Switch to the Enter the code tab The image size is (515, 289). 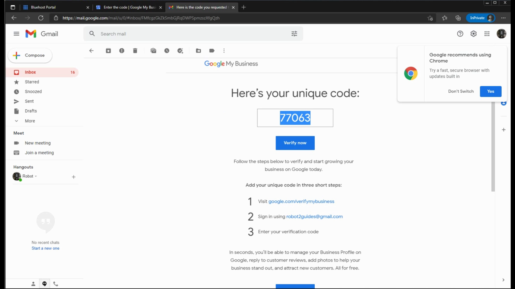tap(129, 7)
